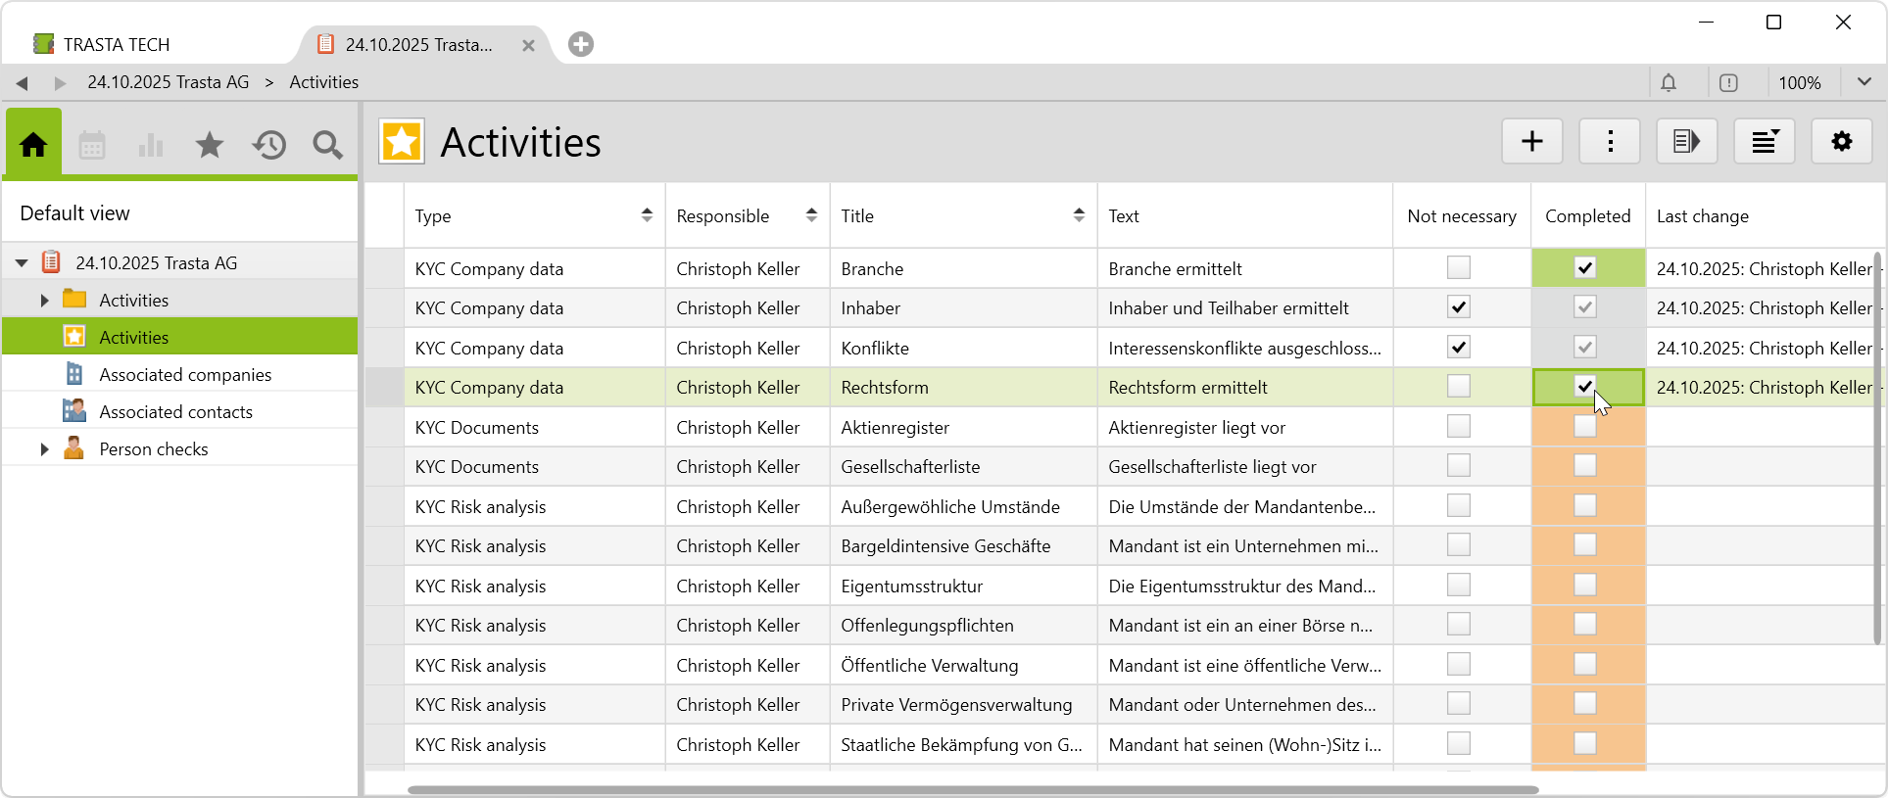Select Associated companies in the sidebar
Screen dimensions: 1888x798
click(185, 375)
